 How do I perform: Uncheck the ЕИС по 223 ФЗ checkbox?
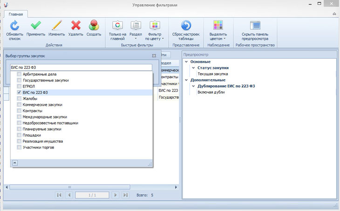point(19,93)
